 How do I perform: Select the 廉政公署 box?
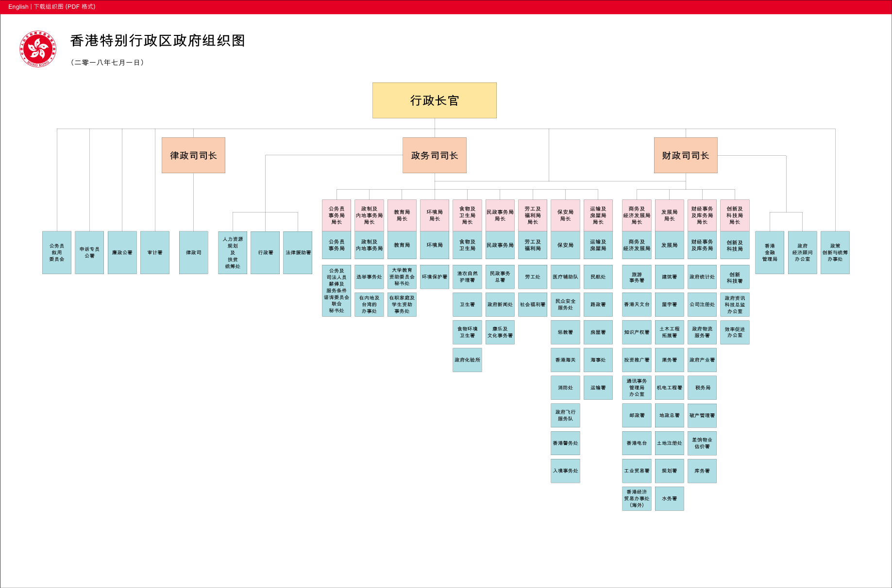[x=122, y=252]
